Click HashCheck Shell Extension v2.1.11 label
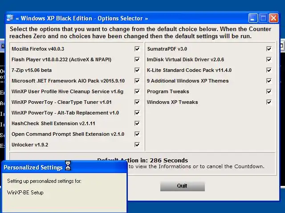 click(x=53, y=123)
